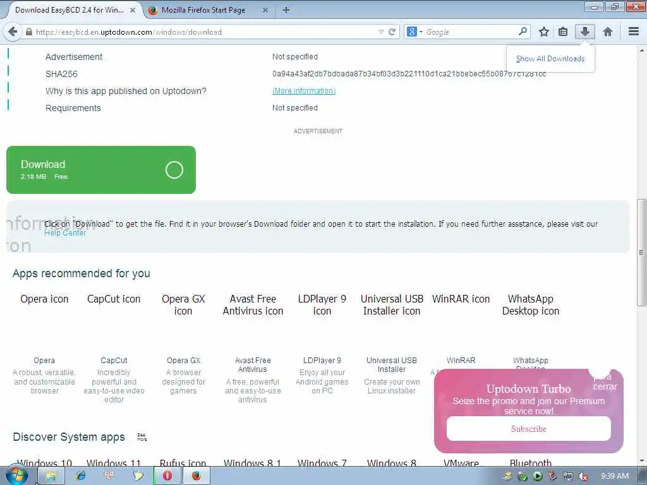The width and height of the screenshot is (647, 485).
Task: Click the green Download button
Action: tap(101, 169)
